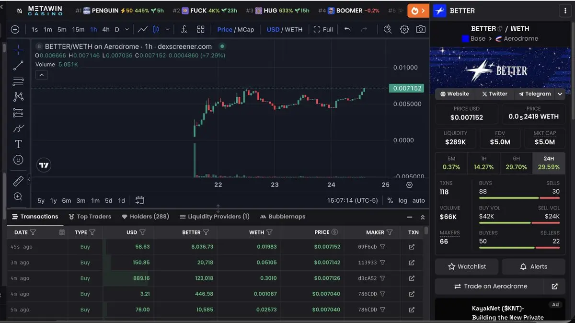Open the token Twitter link
Screen dimensions: 575x323
click(494, 94)
